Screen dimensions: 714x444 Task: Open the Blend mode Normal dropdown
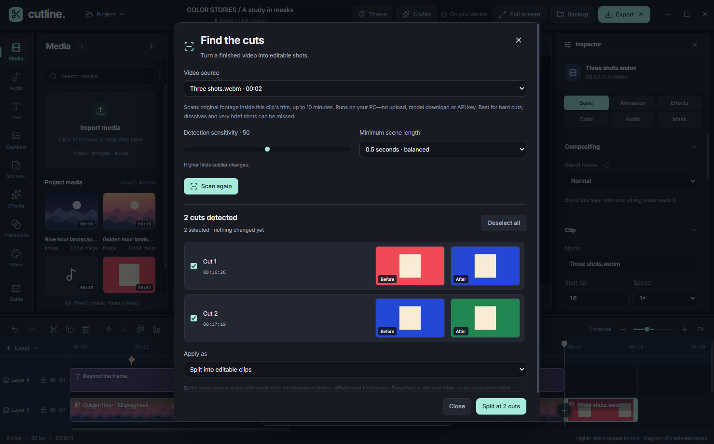pos(631,181)
